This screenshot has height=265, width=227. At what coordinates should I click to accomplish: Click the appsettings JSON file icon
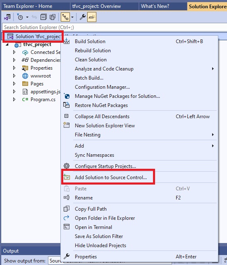pos(25,92)
